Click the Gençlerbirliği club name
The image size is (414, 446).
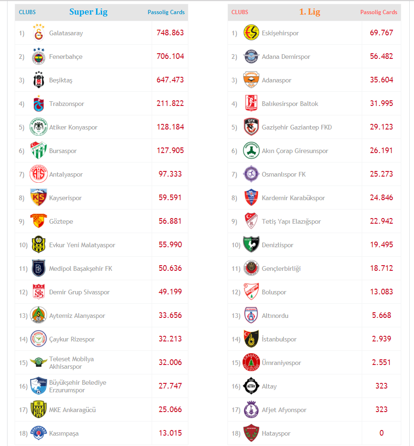[x=281, y=269]
